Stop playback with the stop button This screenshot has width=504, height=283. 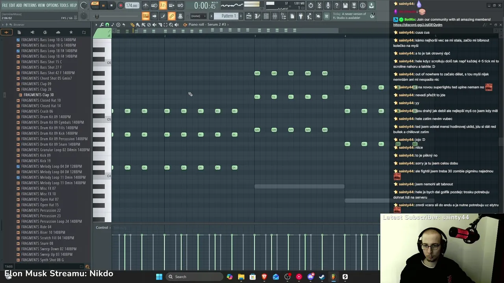(x=111, y=6)
